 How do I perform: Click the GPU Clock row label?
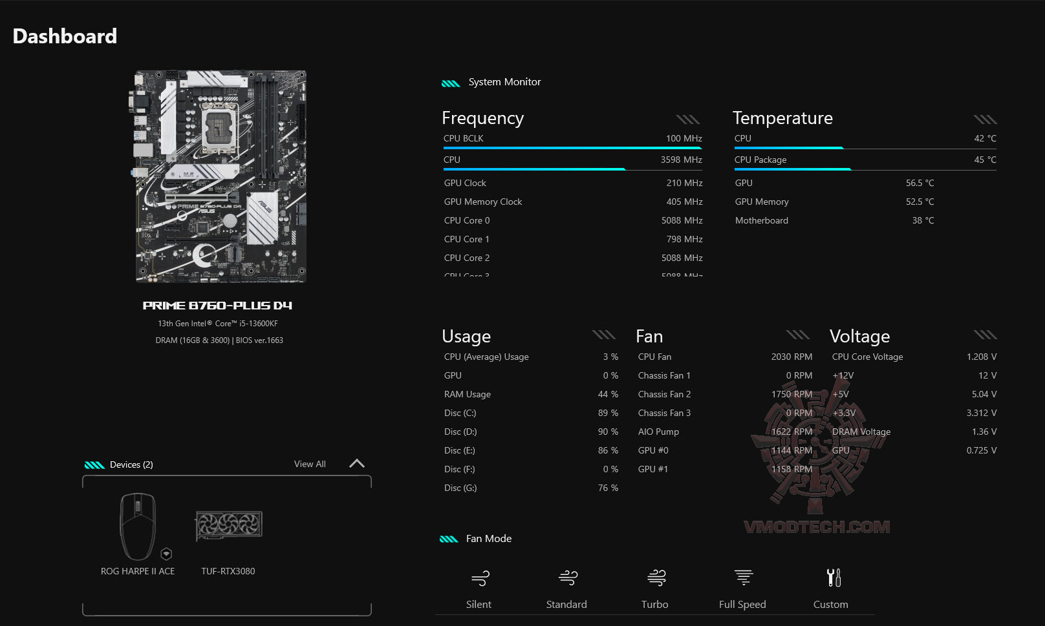465,183
